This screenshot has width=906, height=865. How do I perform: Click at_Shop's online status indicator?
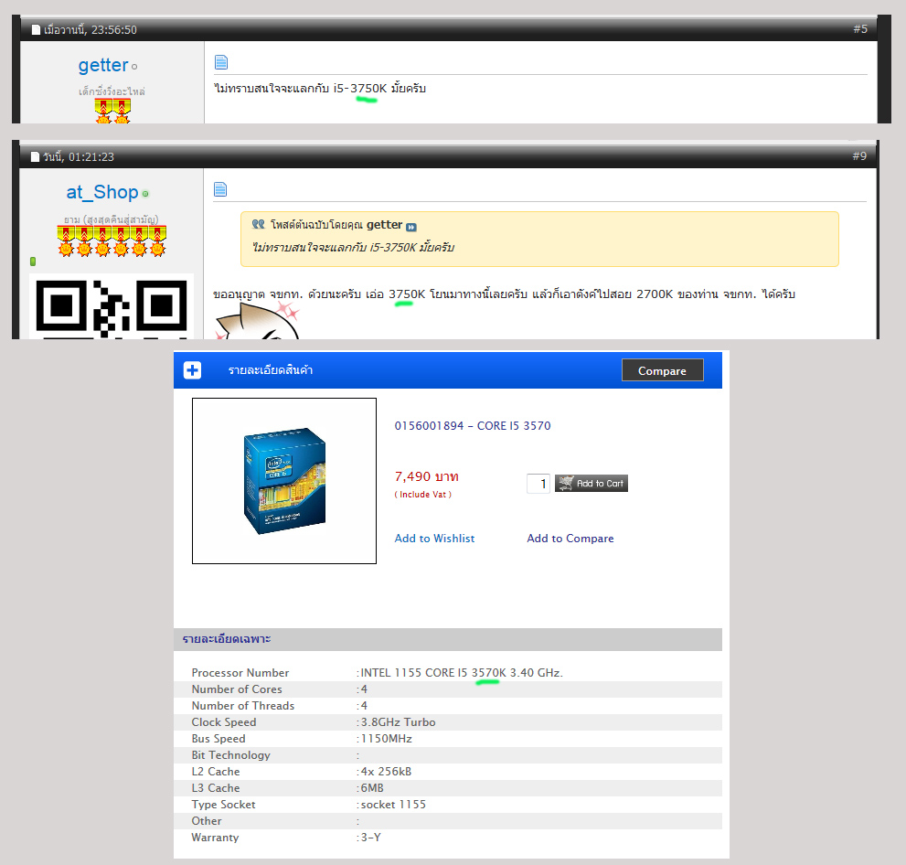145,194
